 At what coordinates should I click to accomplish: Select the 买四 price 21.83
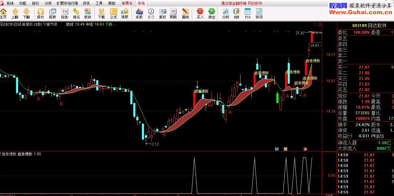pyautogui.click(x=364, y=84)
